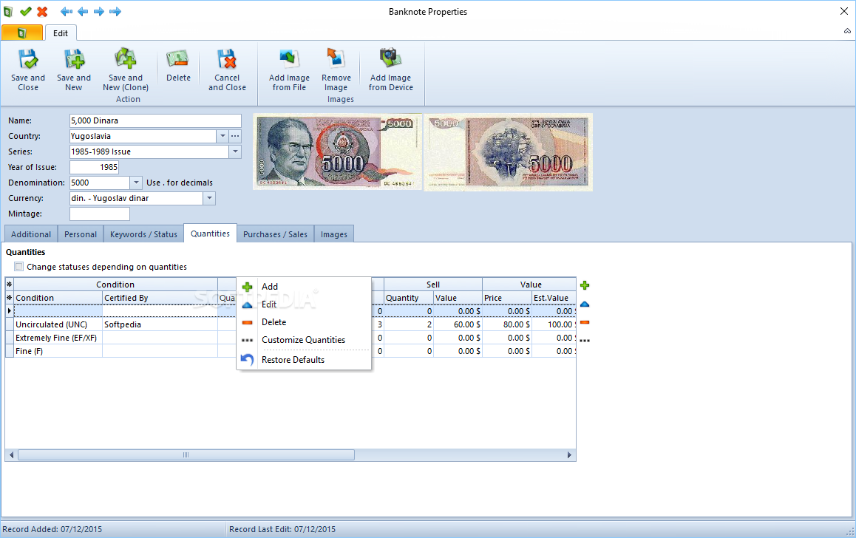This screenshot has height=538, width=856.
Task: Click Add Image from Device icon
Action: [390, 58]
